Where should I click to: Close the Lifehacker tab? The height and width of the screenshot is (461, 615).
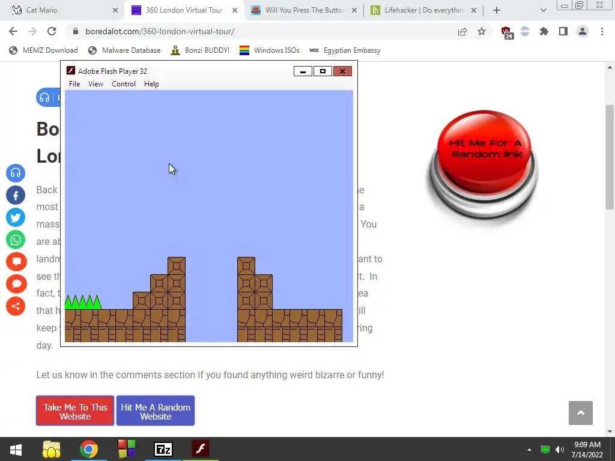tap(474, 10)
